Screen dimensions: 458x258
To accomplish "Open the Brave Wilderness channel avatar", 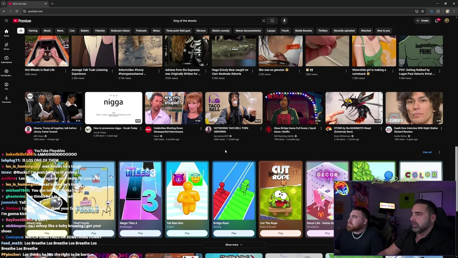I will pos(329,130).
